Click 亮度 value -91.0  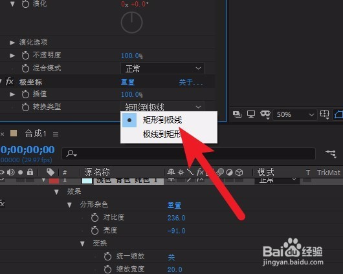pos(176,231)
